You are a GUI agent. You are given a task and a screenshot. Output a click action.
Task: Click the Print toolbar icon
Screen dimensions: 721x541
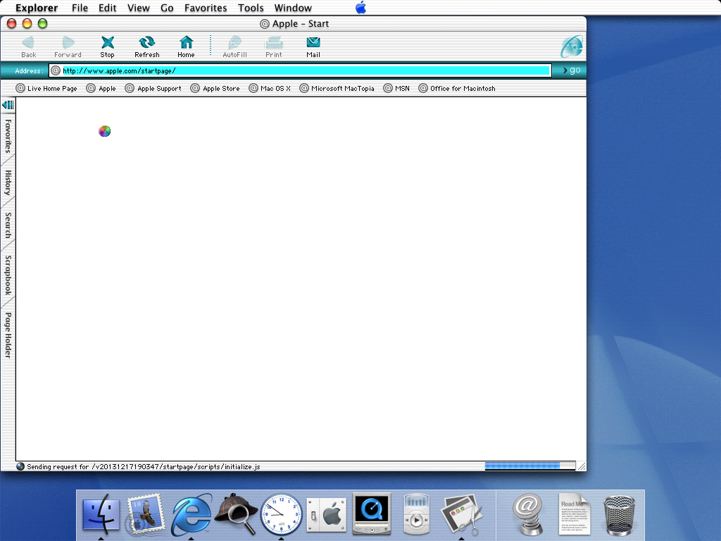coord(274,46)
